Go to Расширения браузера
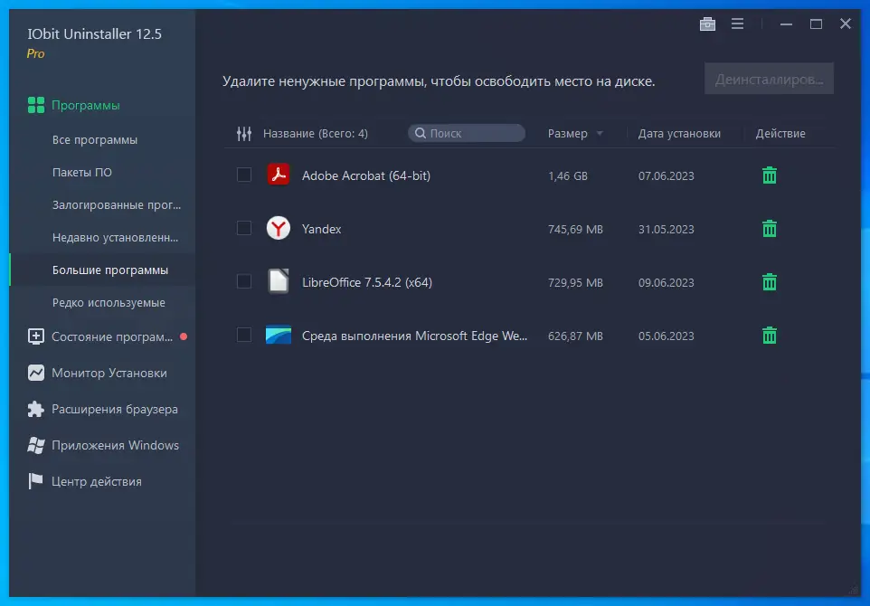870x606 pixels. pos(115,409)
